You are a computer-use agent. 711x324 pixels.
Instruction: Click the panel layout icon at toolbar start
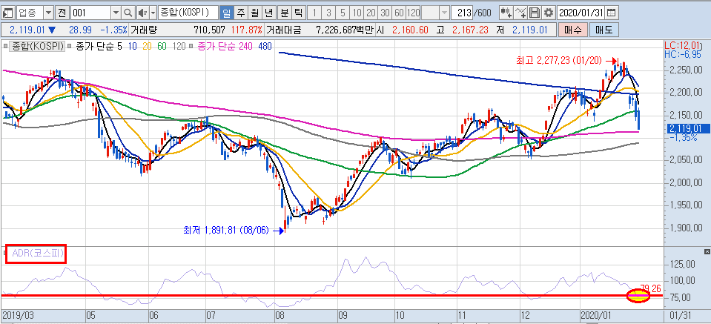tap(8, 13)
